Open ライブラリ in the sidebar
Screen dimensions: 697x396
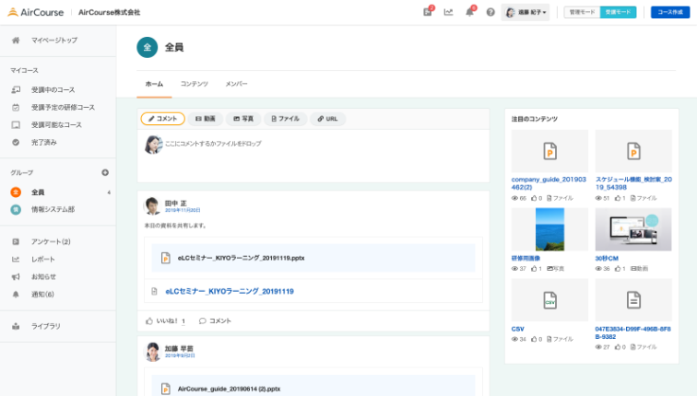click(x=45, y=326)
